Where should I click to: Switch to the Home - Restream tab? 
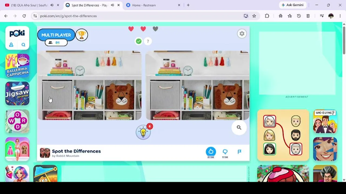point(144,5)
